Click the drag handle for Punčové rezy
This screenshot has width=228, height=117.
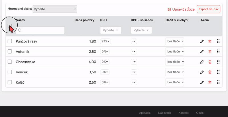coord(218,41)
